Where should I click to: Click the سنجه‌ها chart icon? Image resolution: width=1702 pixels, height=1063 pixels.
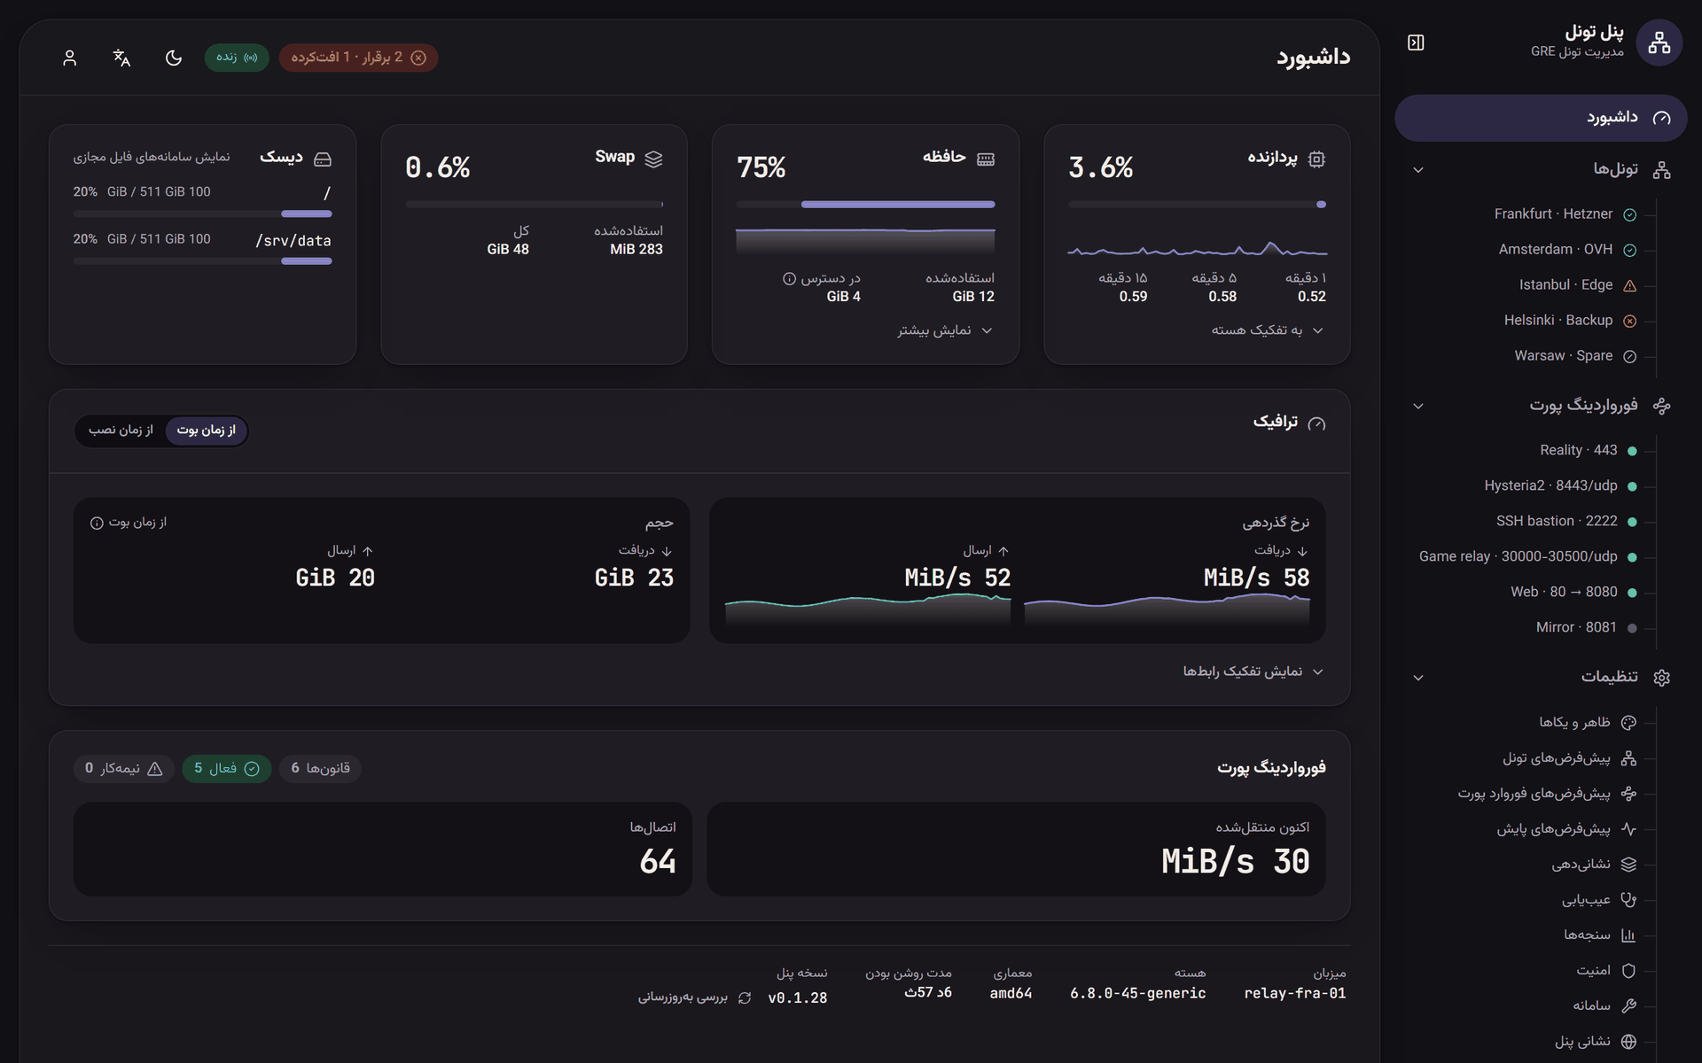(1628, 935)
